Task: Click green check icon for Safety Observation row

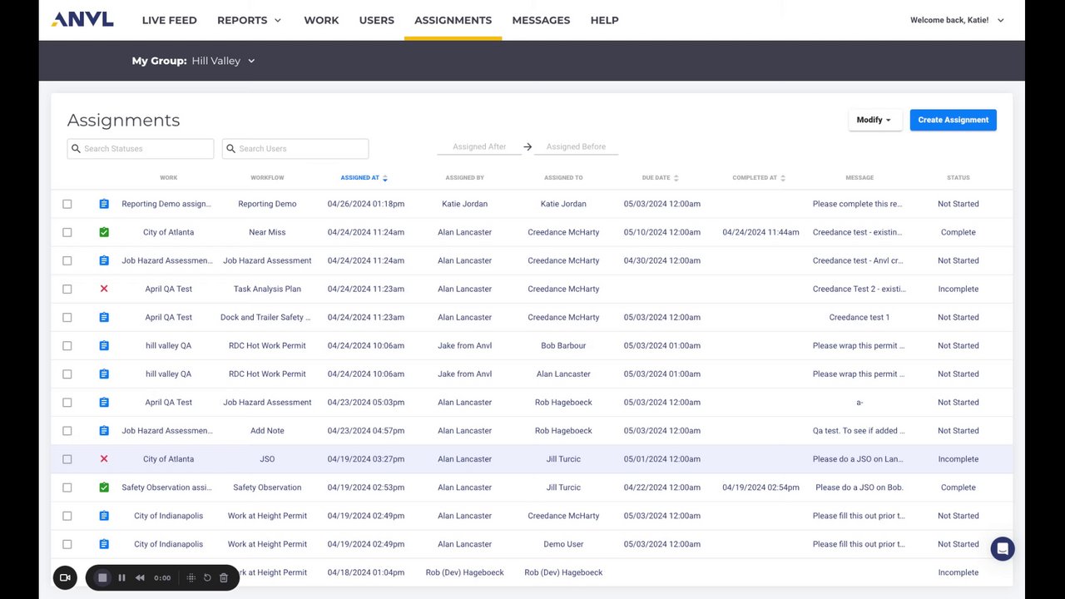Action: tap(104, 488)
